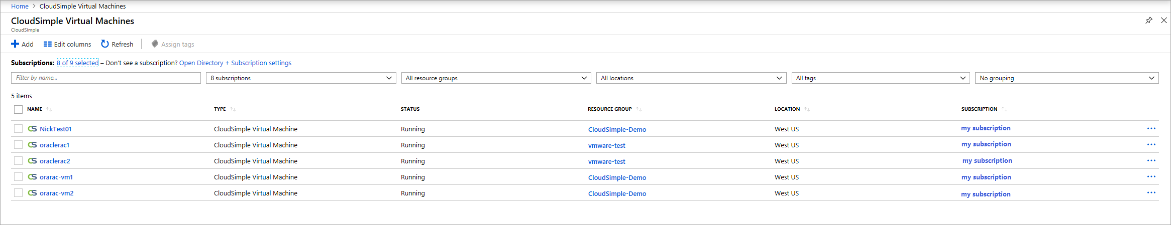Click the 5 items count text
1171x225 pixels.
click(x=22, y=96)
